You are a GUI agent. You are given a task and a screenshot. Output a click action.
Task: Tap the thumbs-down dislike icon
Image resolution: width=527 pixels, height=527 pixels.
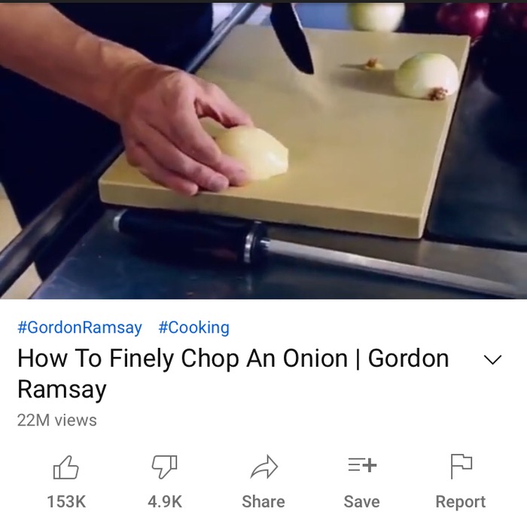[165, 468]
